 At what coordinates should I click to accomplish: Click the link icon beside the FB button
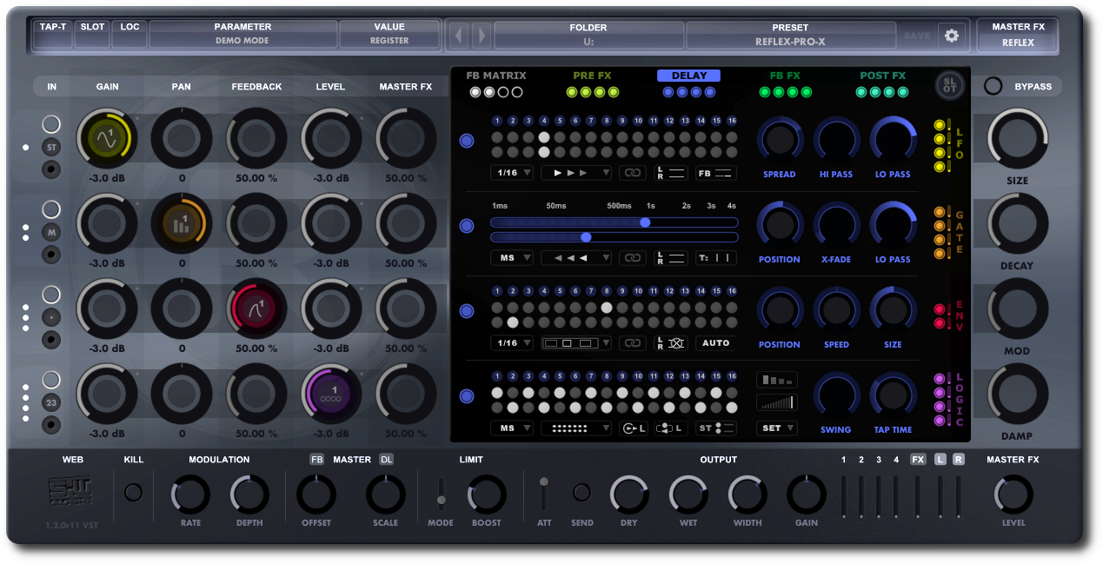(633, 173)
